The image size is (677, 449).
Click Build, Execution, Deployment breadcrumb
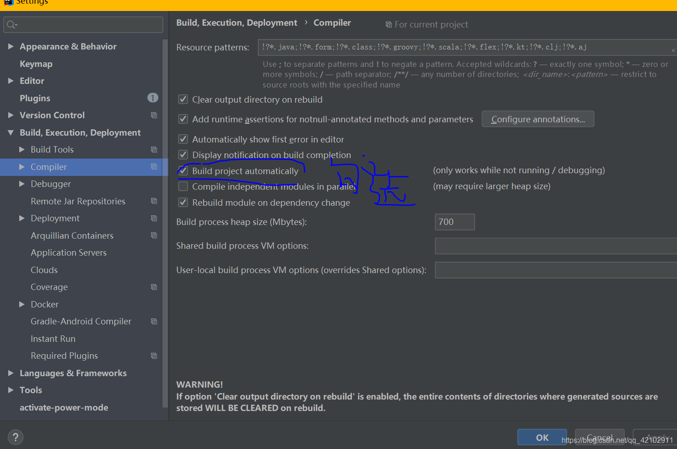point(237,22)
